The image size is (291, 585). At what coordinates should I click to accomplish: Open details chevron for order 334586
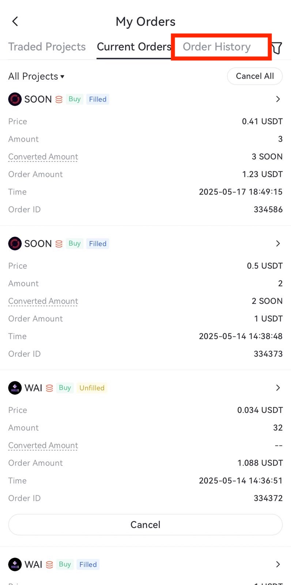(x=278, y=99)
